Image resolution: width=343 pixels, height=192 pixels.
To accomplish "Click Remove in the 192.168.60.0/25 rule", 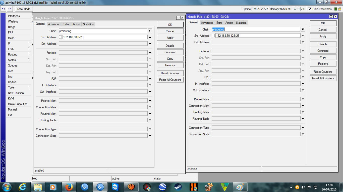I will click(170, 65).
